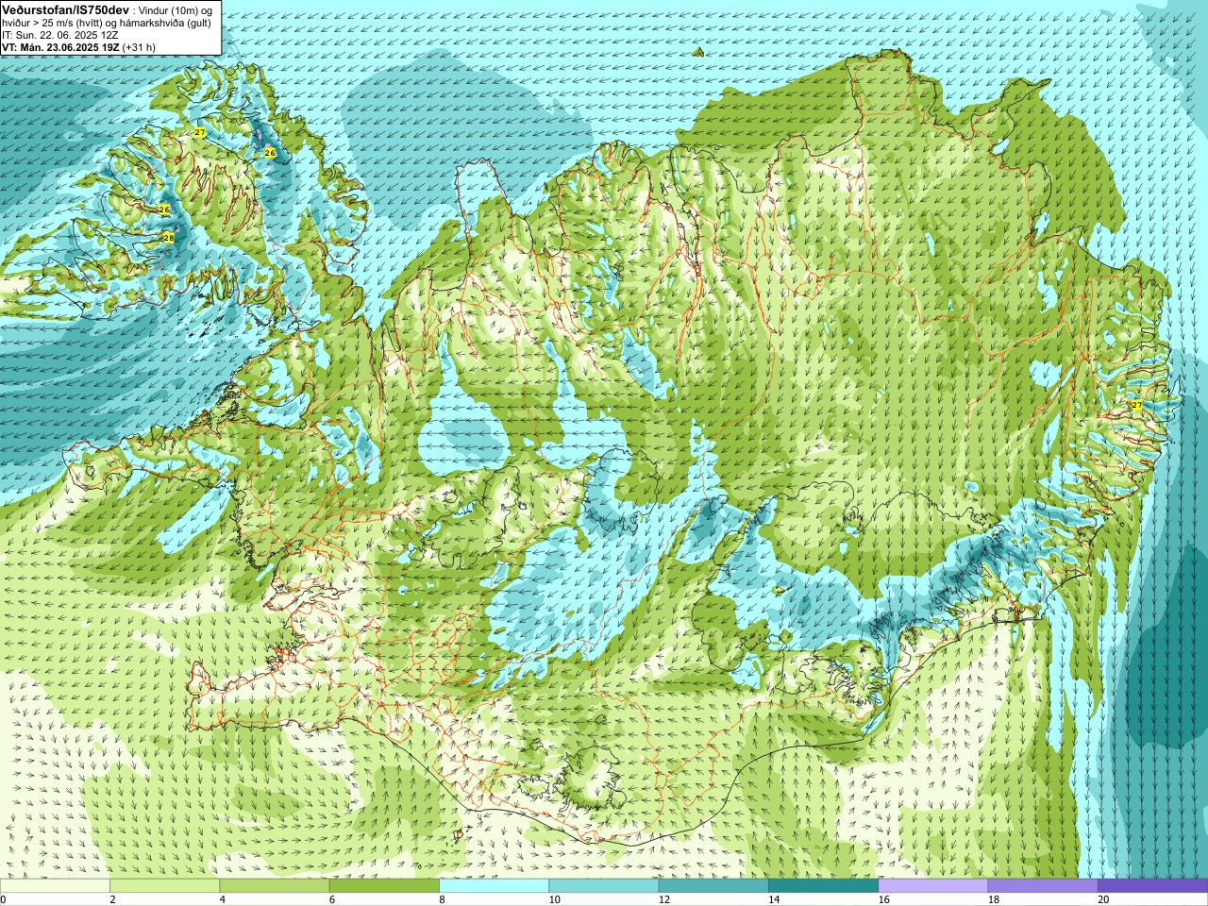Image resolution: width=1208 pixels, height=906 pixels.
Task: Click the yellow 28 gust marker
Action: (169, 238)
